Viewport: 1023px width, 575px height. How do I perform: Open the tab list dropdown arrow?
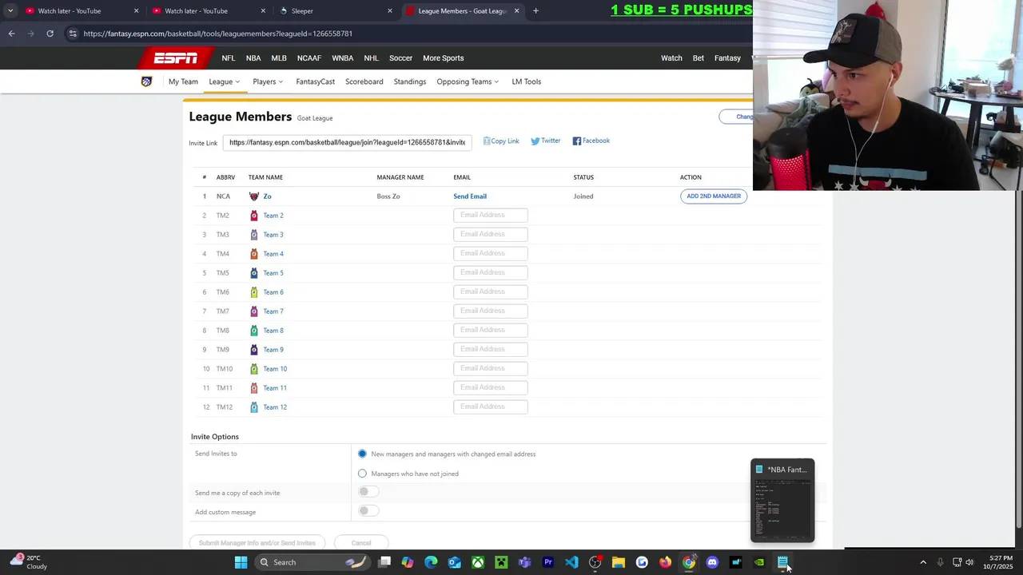pyautogui.click(x=10, y=11)
